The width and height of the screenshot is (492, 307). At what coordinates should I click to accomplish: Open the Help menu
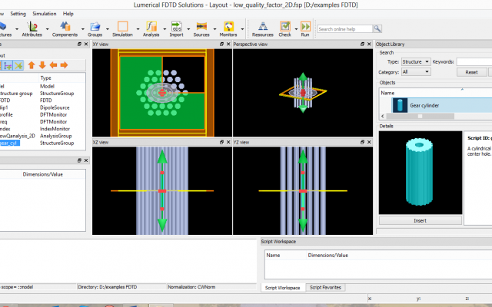[x=68, y=14]
